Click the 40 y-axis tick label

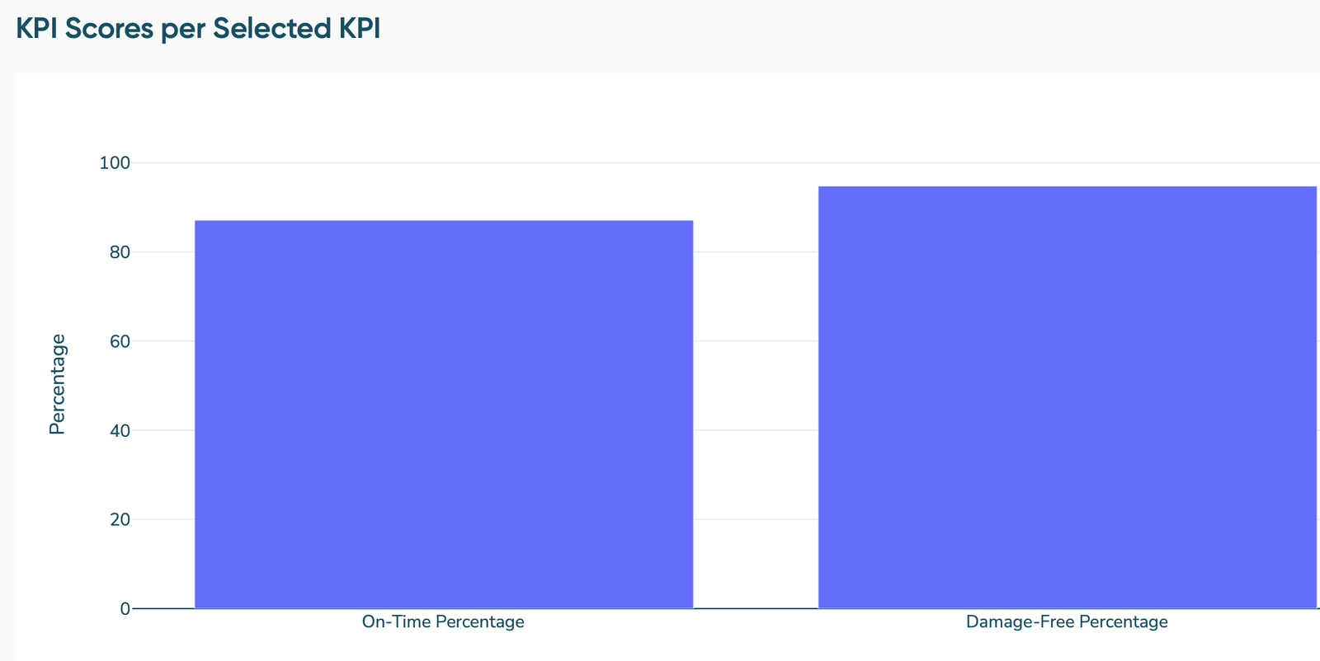[x=120, y=430]
